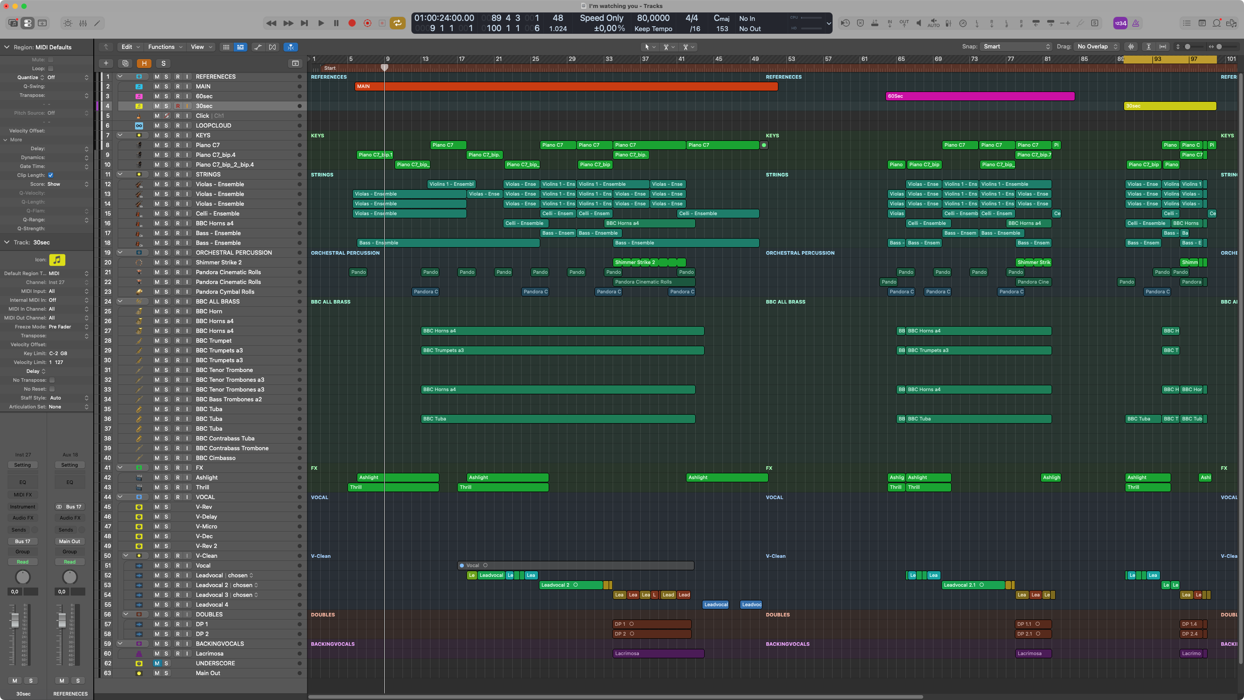This screenshot has height=700, width=1244.
Task: Click the Start marker in the ruler
Action: (329, 68)
